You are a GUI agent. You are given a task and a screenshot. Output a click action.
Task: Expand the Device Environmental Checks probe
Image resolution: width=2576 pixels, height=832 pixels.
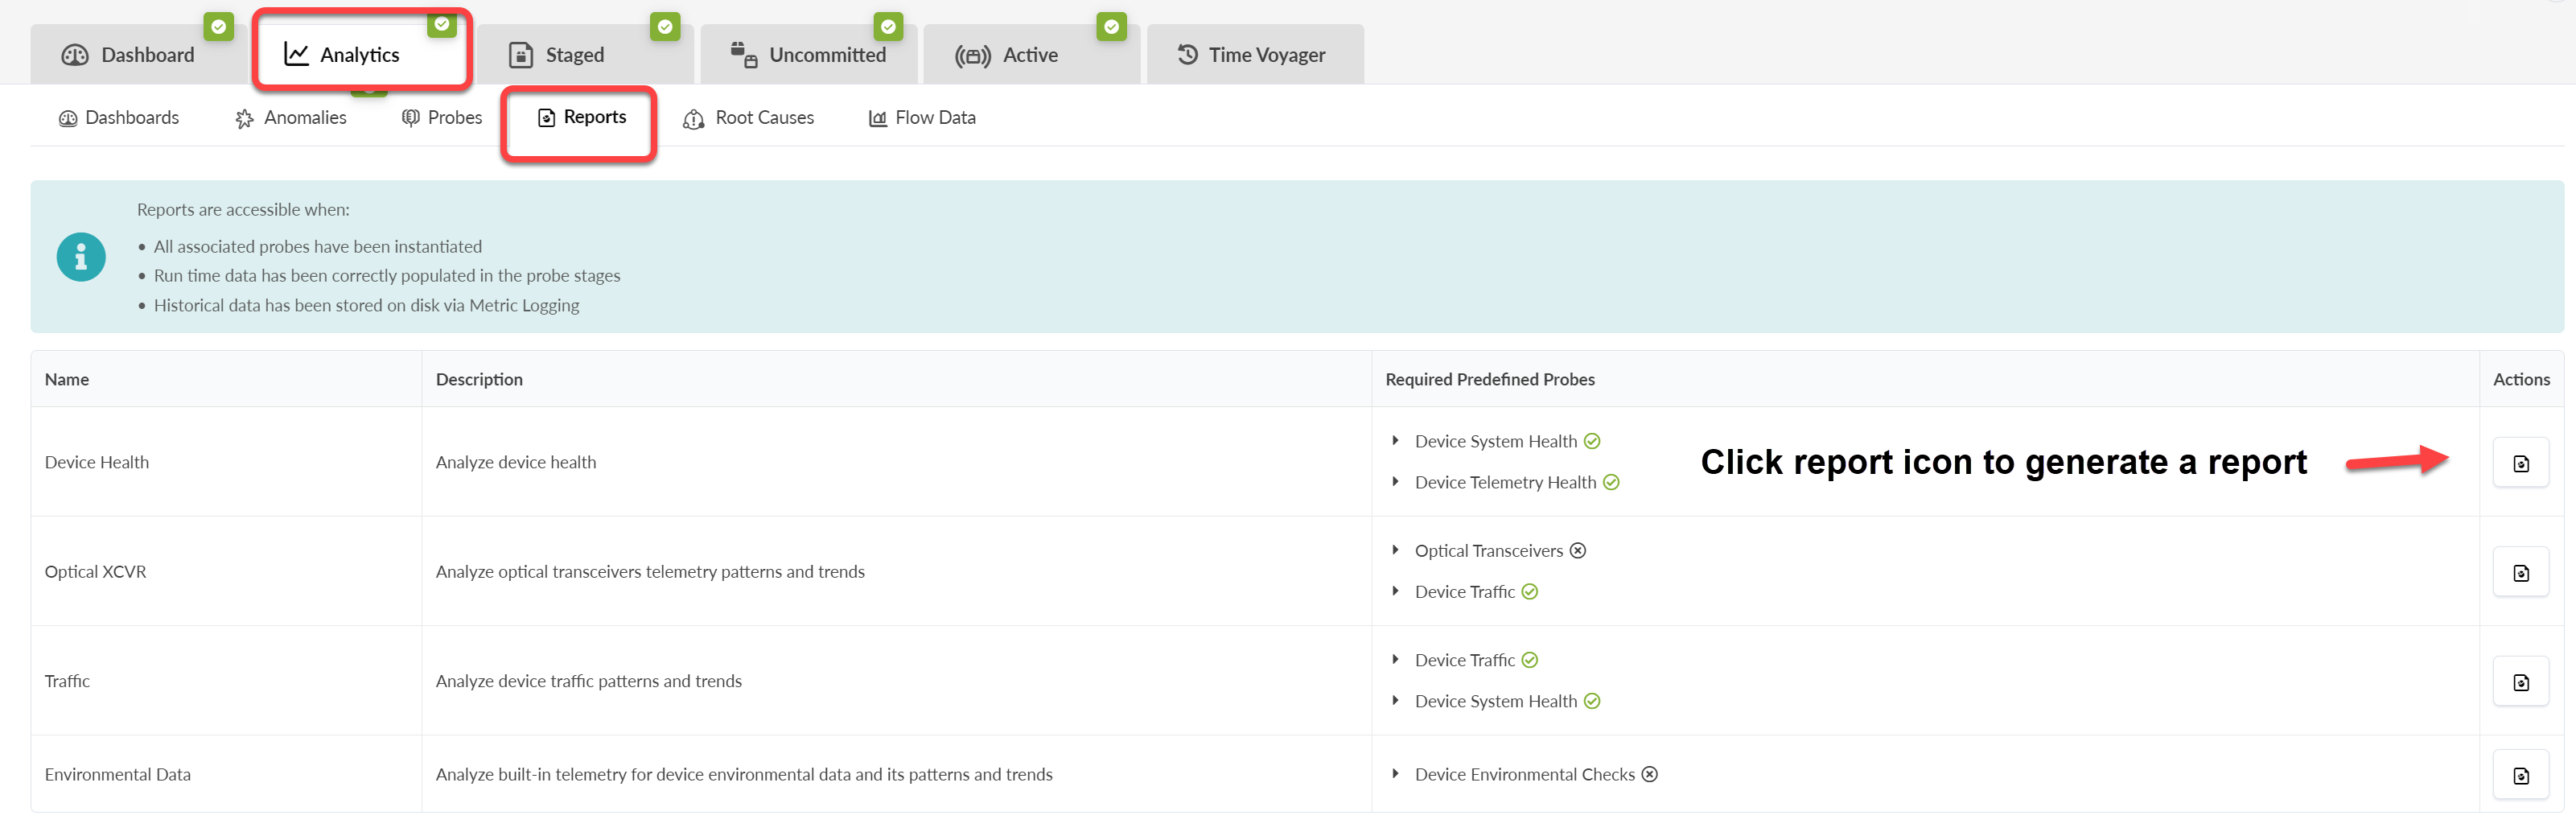[1396, 774]
